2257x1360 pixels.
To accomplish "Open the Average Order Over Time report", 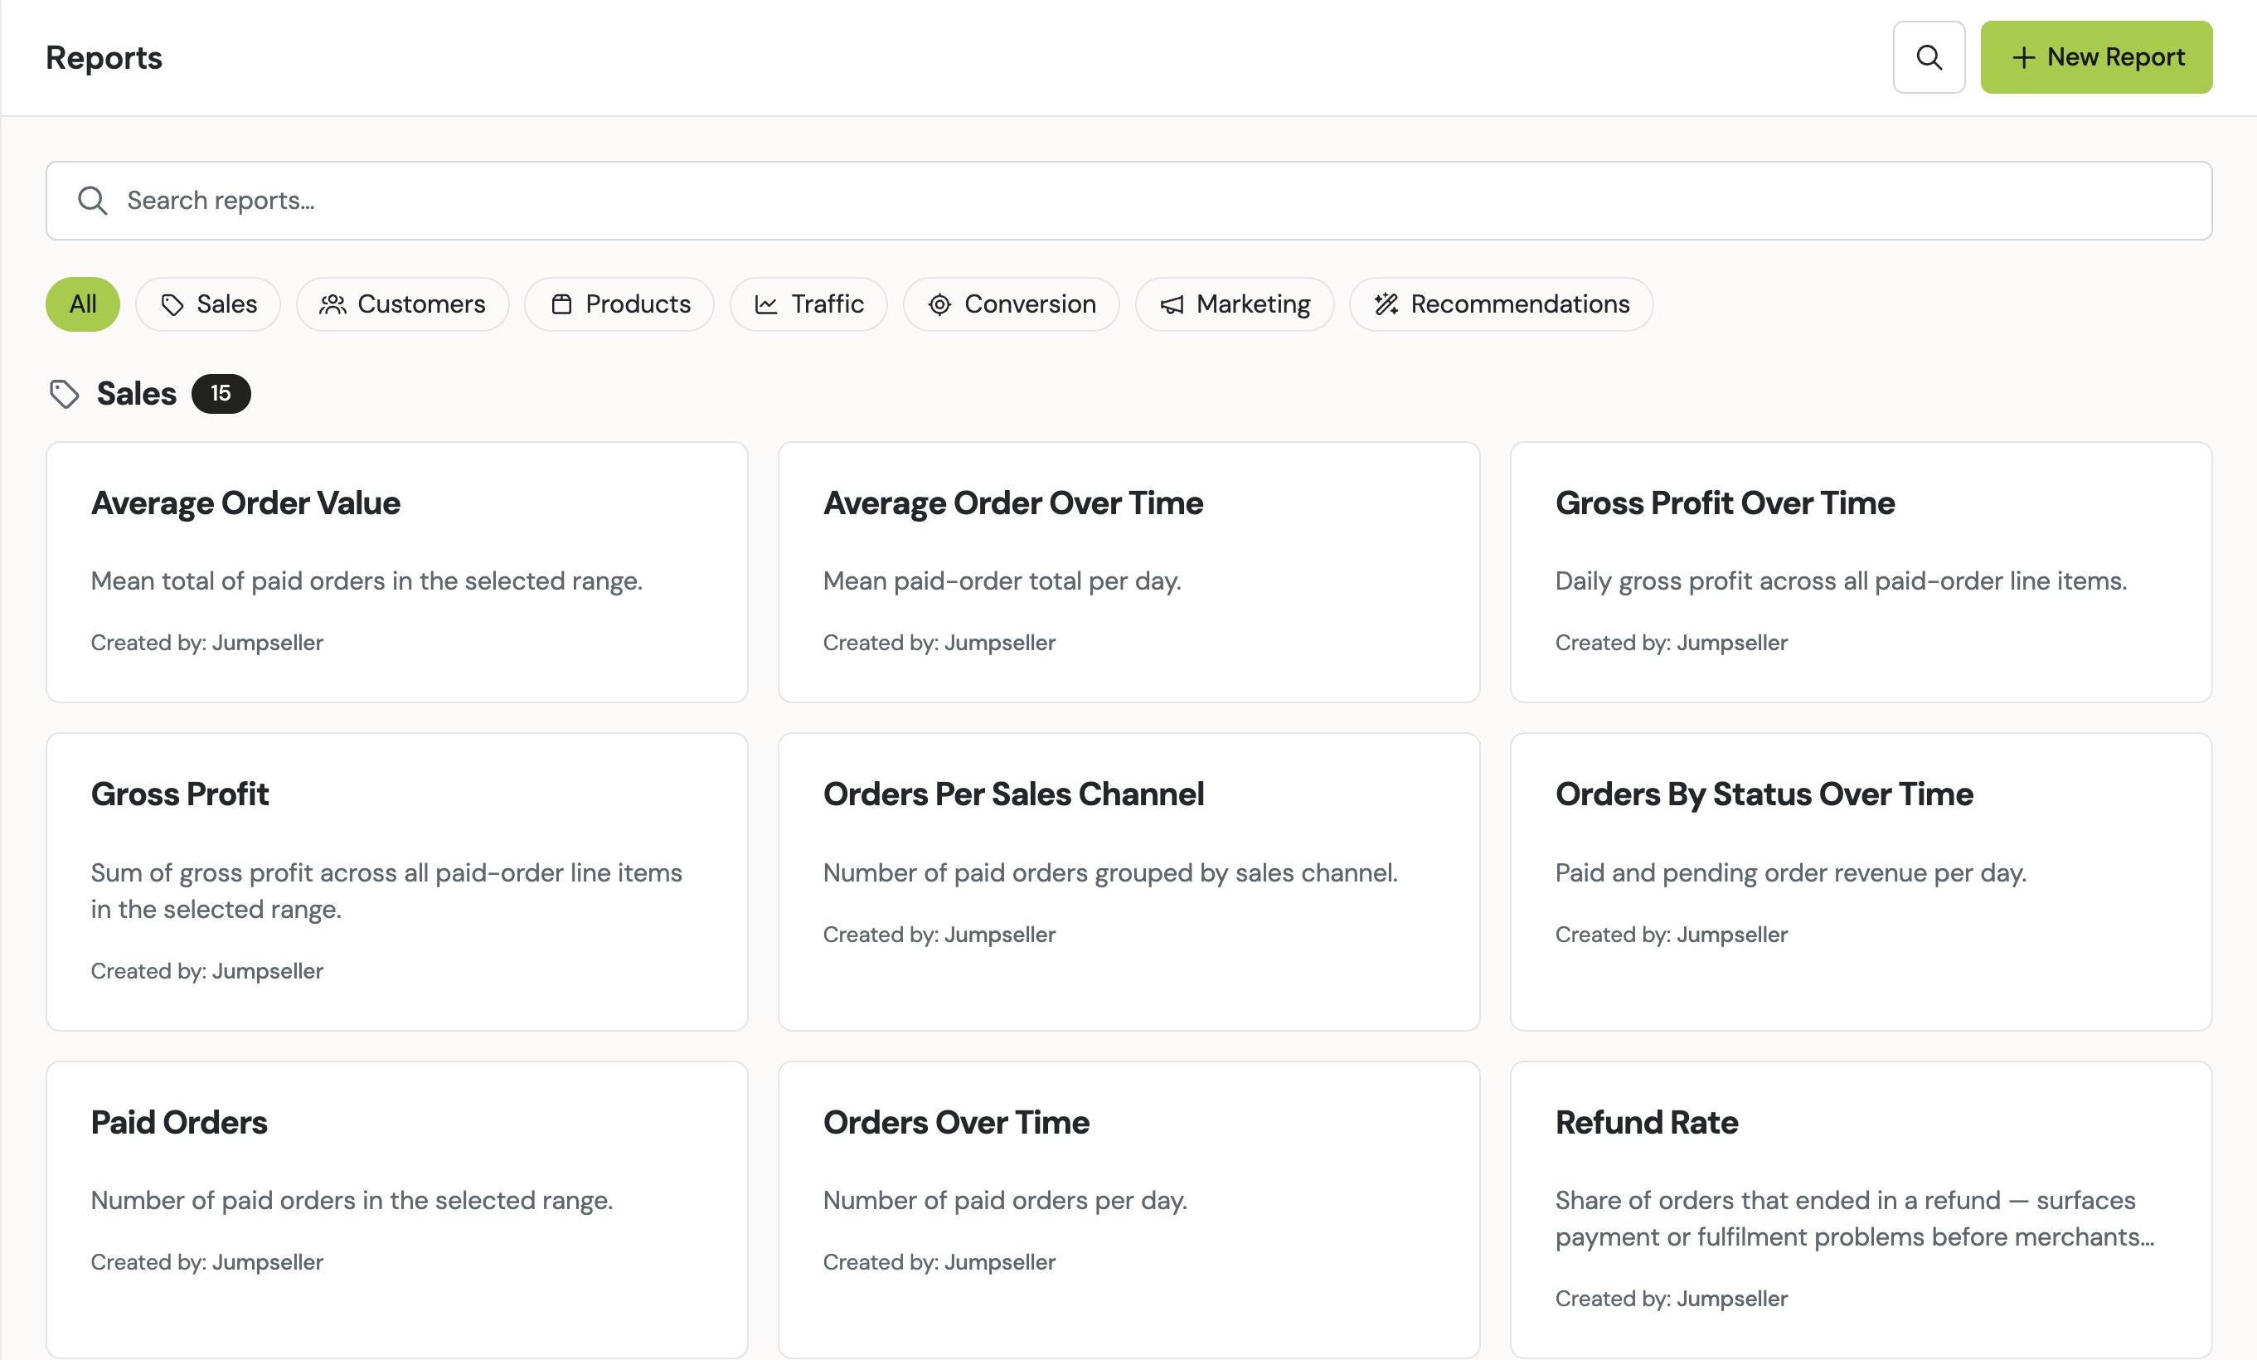I will (1128, 572).
